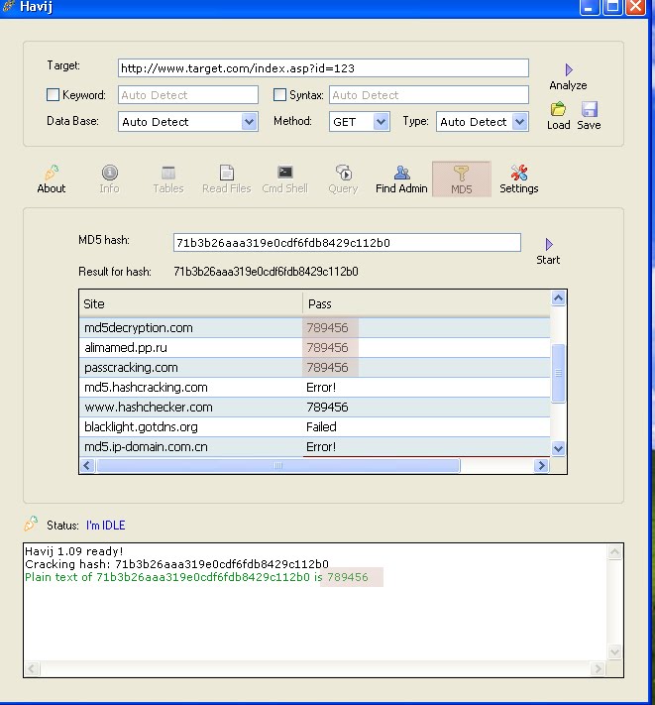Close the Havij window
Viewport: 655px width, 705px height.
pyautogui.click(x=635, y=6)
